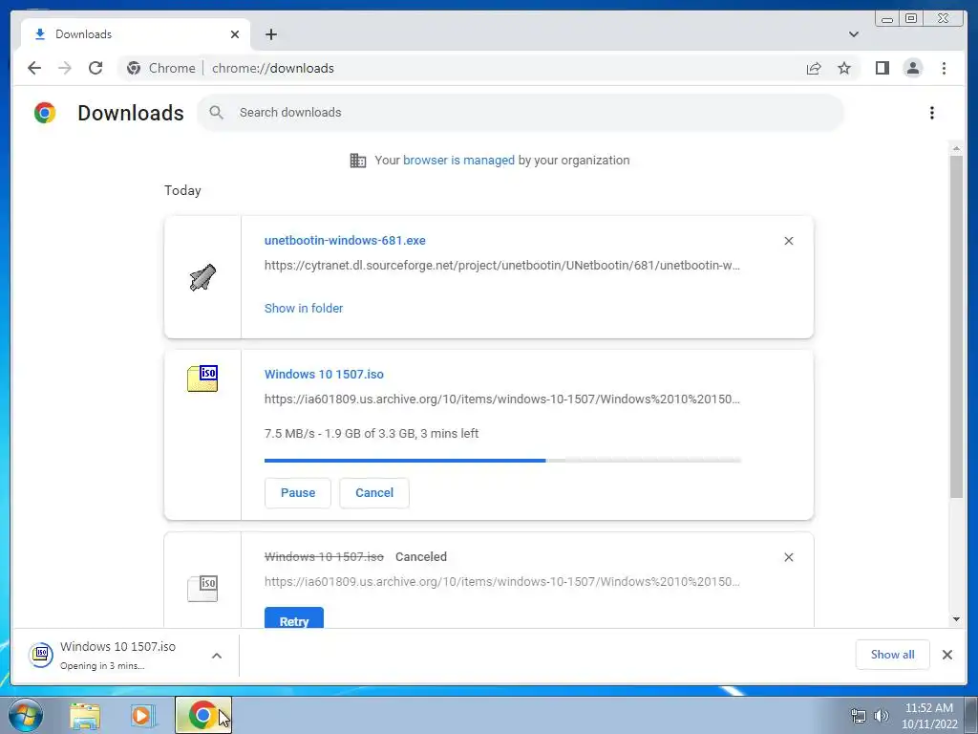This screenshot has height=734, width=978.
Task: Open Windows Explorer from the taskbar
Action: tap(85, 715)
